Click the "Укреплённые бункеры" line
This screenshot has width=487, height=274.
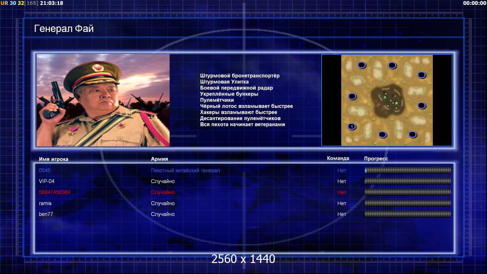pos(229,94)
